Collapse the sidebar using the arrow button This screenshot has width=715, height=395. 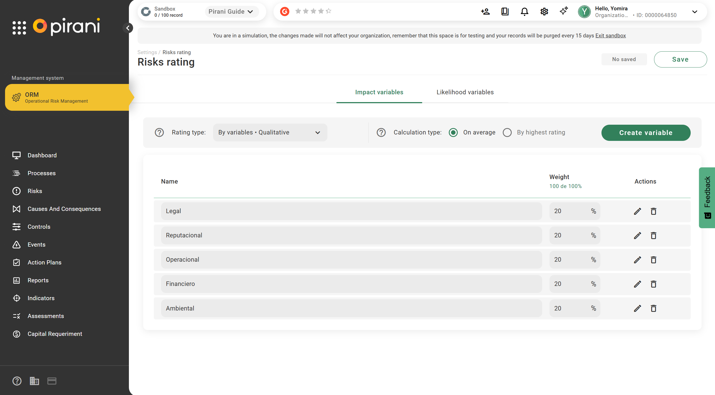point(128,28)
